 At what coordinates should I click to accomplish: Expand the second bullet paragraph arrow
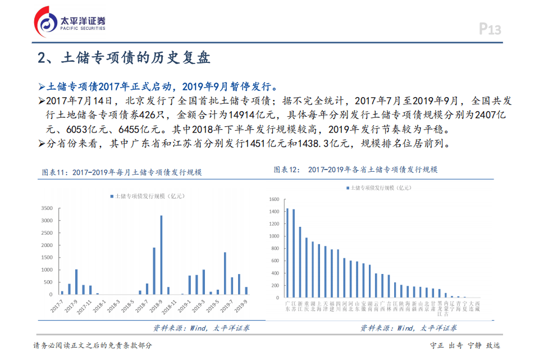(x=42, y=100)
